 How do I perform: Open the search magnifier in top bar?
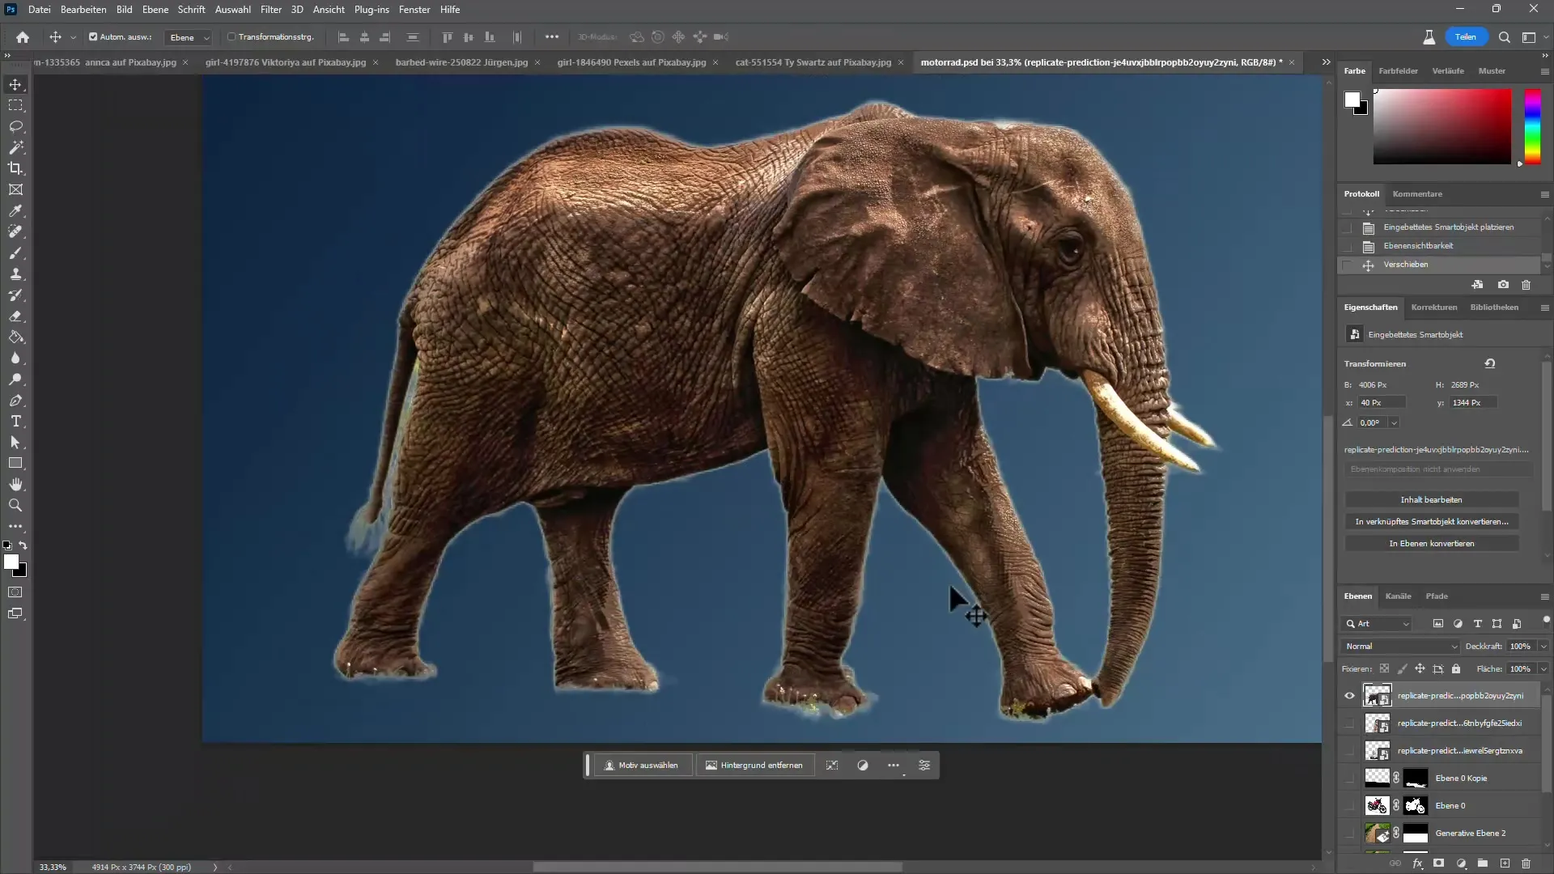1504,37
